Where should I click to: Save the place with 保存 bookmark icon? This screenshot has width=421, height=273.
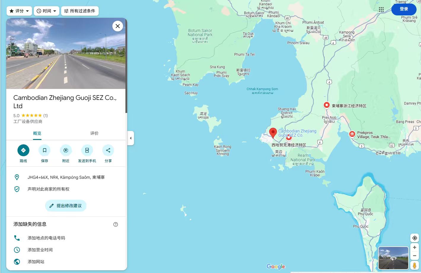click(44, 150)
